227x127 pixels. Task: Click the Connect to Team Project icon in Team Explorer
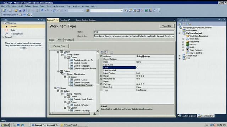189,24
